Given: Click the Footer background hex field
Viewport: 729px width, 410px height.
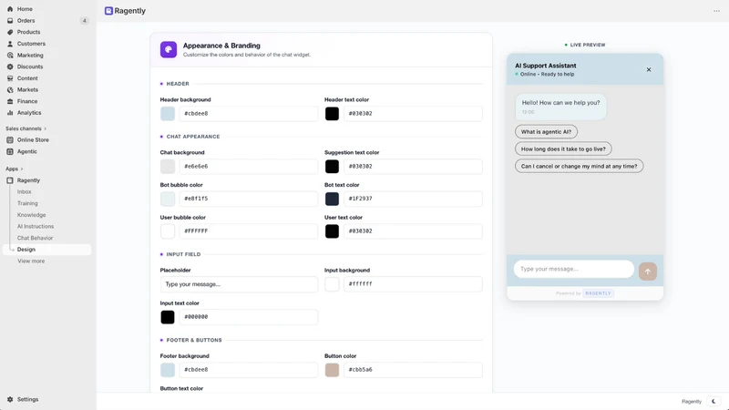Looking at the screenshot, I should coord(249,370).
